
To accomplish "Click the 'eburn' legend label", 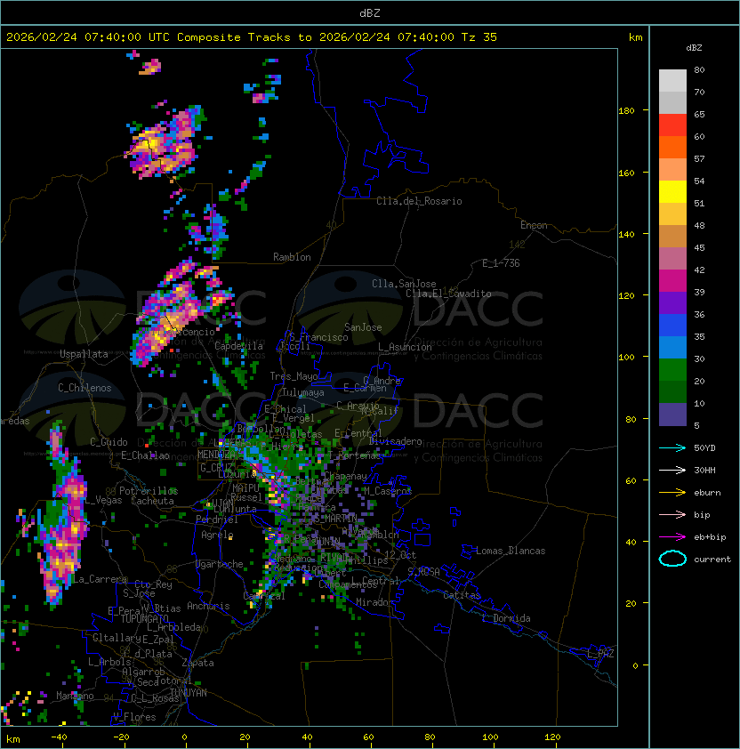I will click(707, 493).
